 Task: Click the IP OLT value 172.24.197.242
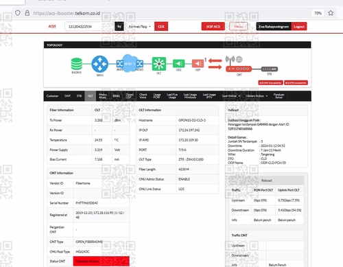point(189,130)
